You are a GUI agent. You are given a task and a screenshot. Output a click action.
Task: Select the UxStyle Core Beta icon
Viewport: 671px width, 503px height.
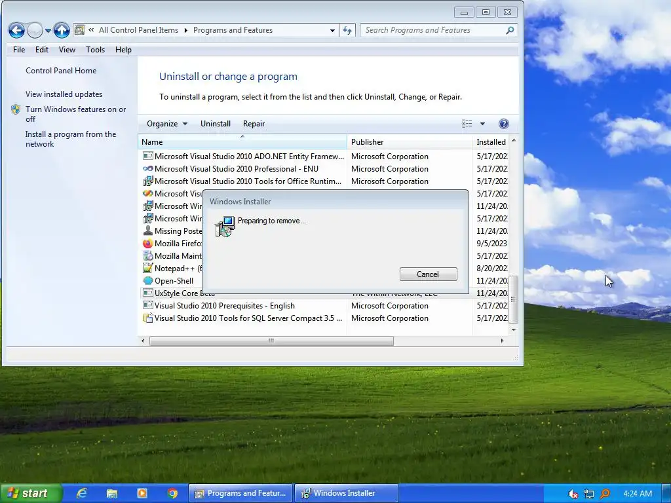(x=147, y=293)
